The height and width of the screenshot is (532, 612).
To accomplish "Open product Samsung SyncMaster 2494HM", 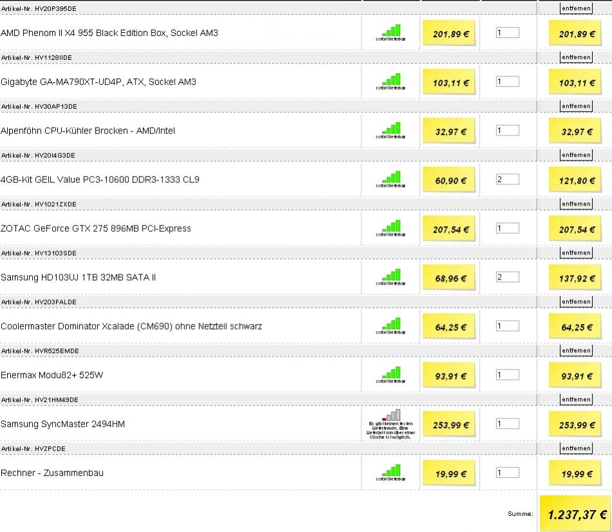I will [63, 424].
